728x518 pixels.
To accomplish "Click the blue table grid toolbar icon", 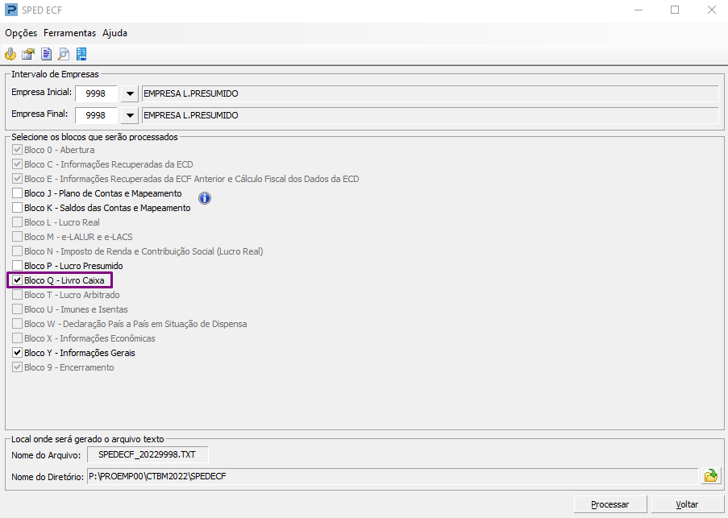I will tap(81, 54).
